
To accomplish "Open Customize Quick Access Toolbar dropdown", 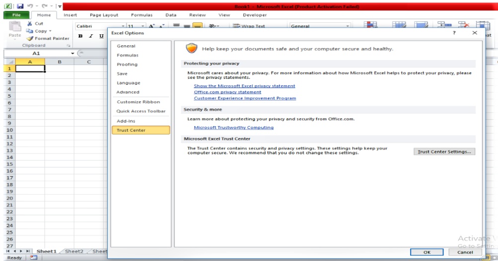I will [60, 6].
